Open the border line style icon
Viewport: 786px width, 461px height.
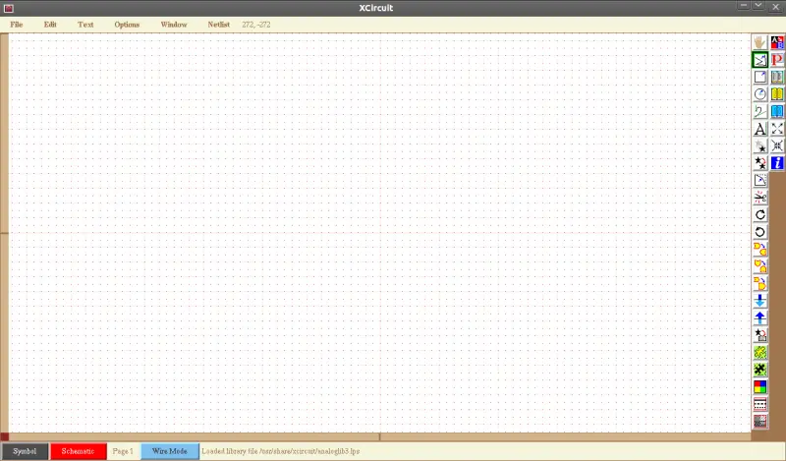click(x=759, y=404)
